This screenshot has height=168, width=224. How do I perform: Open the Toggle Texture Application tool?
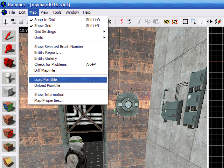(9, 106)
